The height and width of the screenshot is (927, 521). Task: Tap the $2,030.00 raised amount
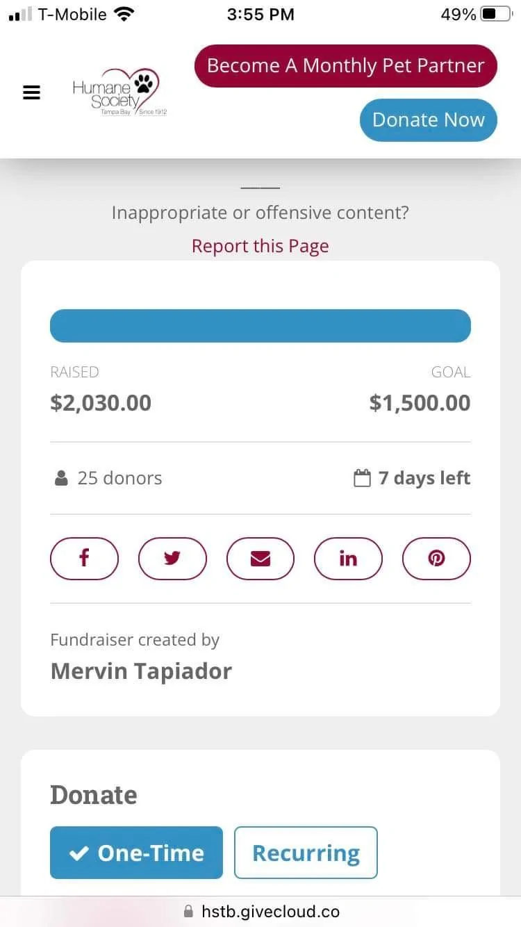101,403
